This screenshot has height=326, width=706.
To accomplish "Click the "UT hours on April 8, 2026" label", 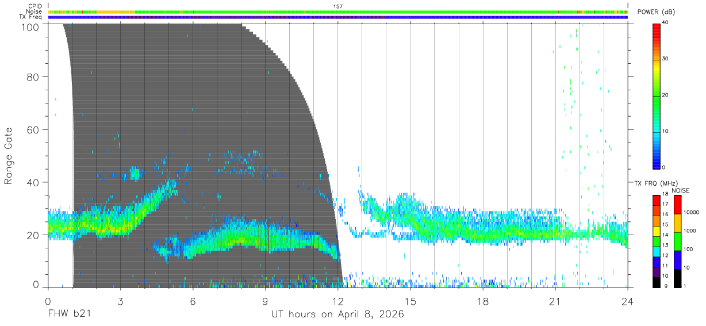I will click(337, 315).
